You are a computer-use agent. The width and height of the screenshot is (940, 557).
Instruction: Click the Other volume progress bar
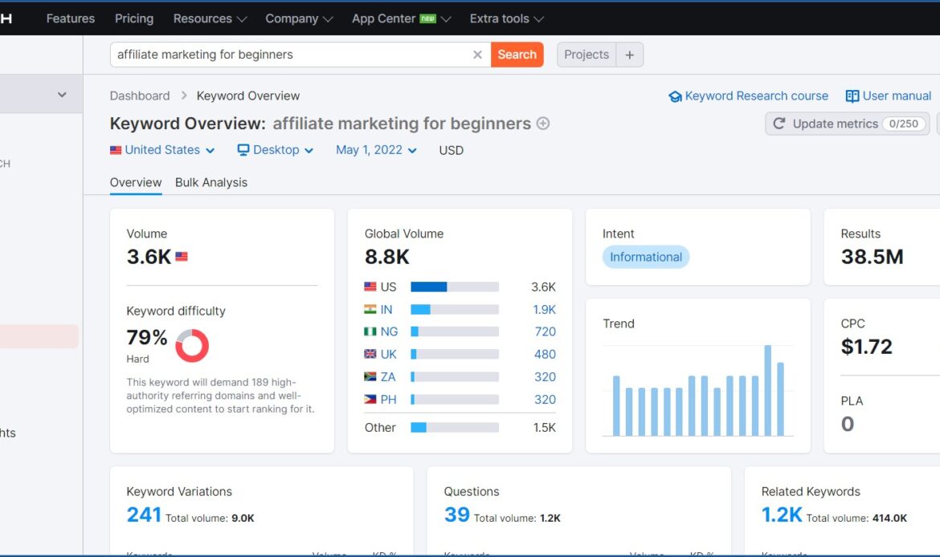(x=455, y=428)
